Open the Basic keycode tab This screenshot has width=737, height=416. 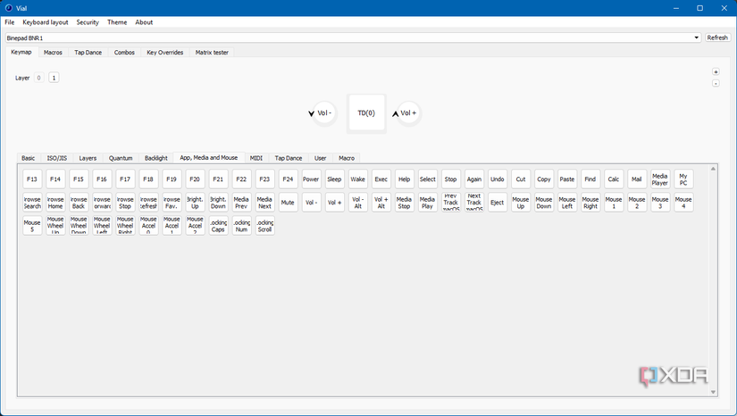pos(29,158)
